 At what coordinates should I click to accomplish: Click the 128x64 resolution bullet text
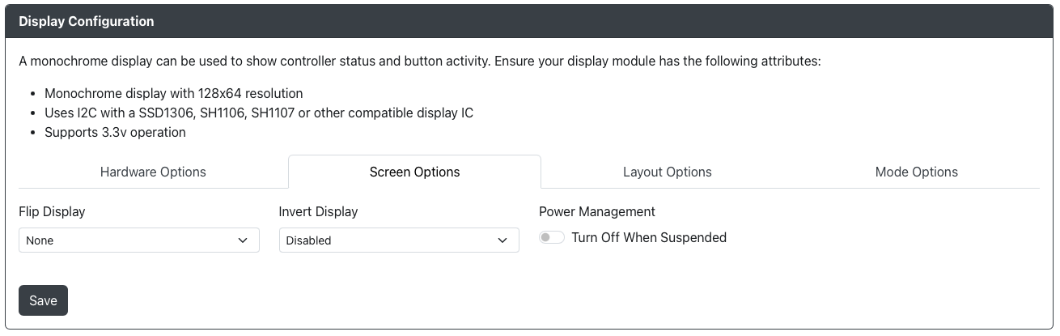coord(174,93)
